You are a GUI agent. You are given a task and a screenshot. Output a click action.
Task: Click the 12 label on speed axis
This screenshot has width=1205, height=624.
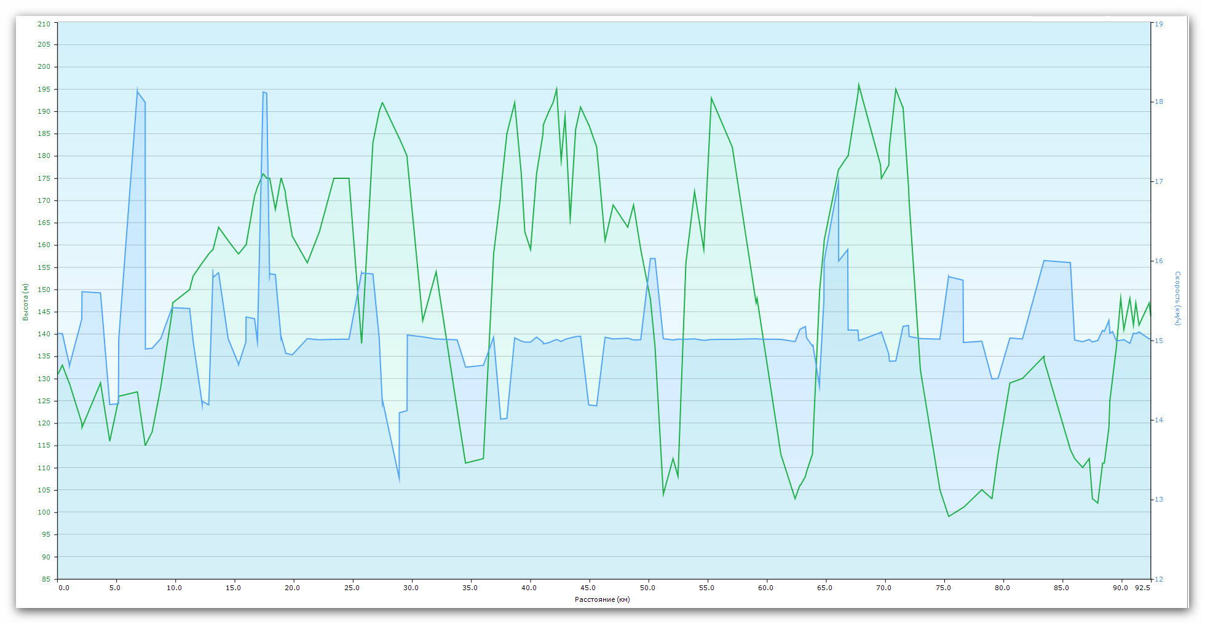[1159, 579]
